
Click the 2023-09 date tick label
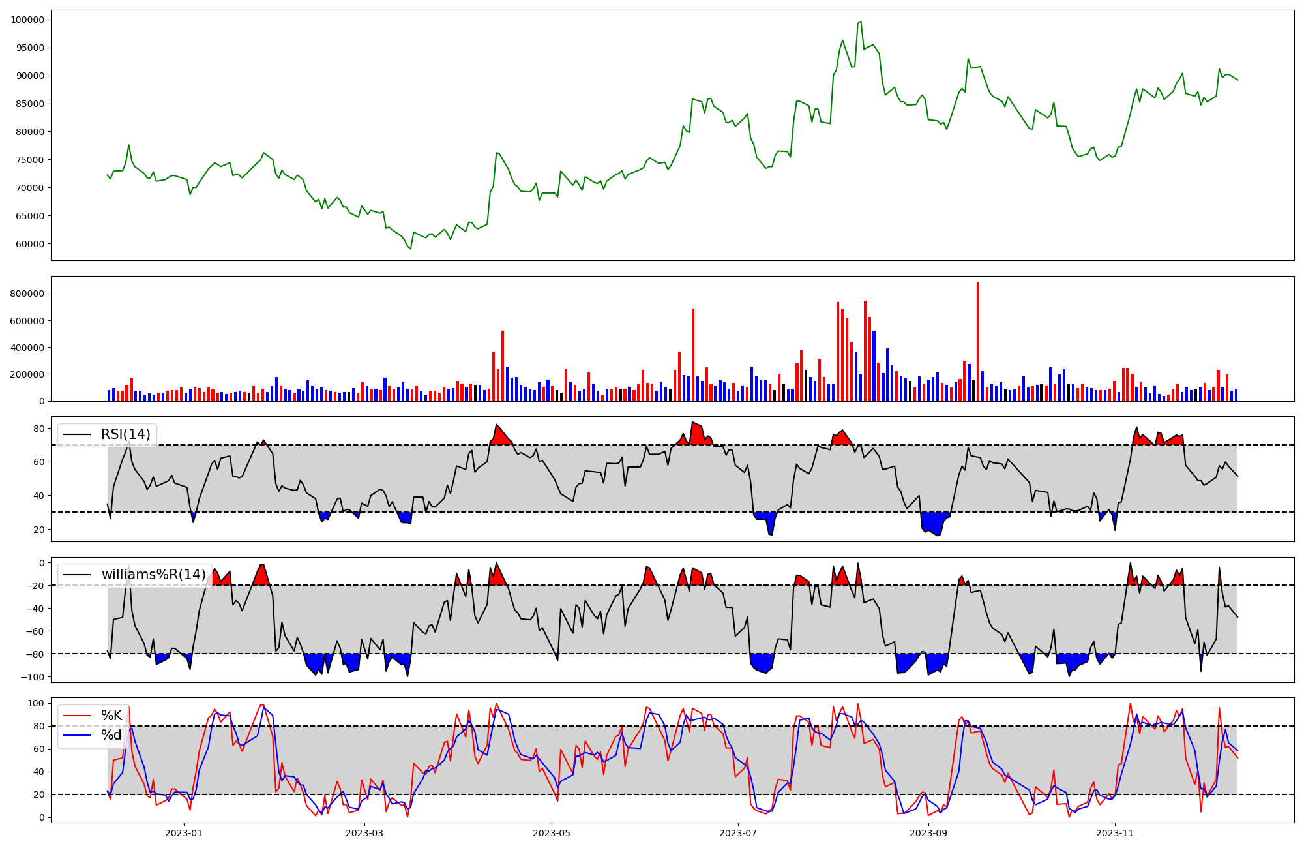tap(928, 833)
